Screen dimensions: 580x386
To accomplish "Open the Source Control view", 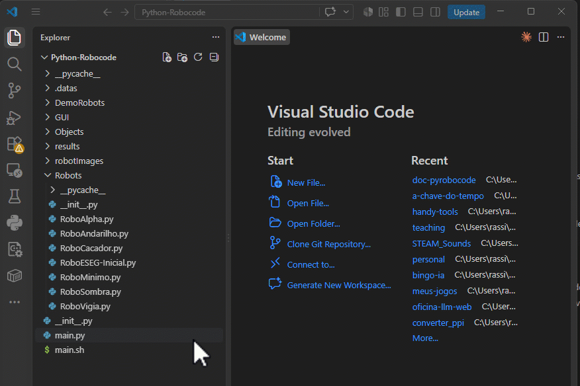I will (15, 91).
